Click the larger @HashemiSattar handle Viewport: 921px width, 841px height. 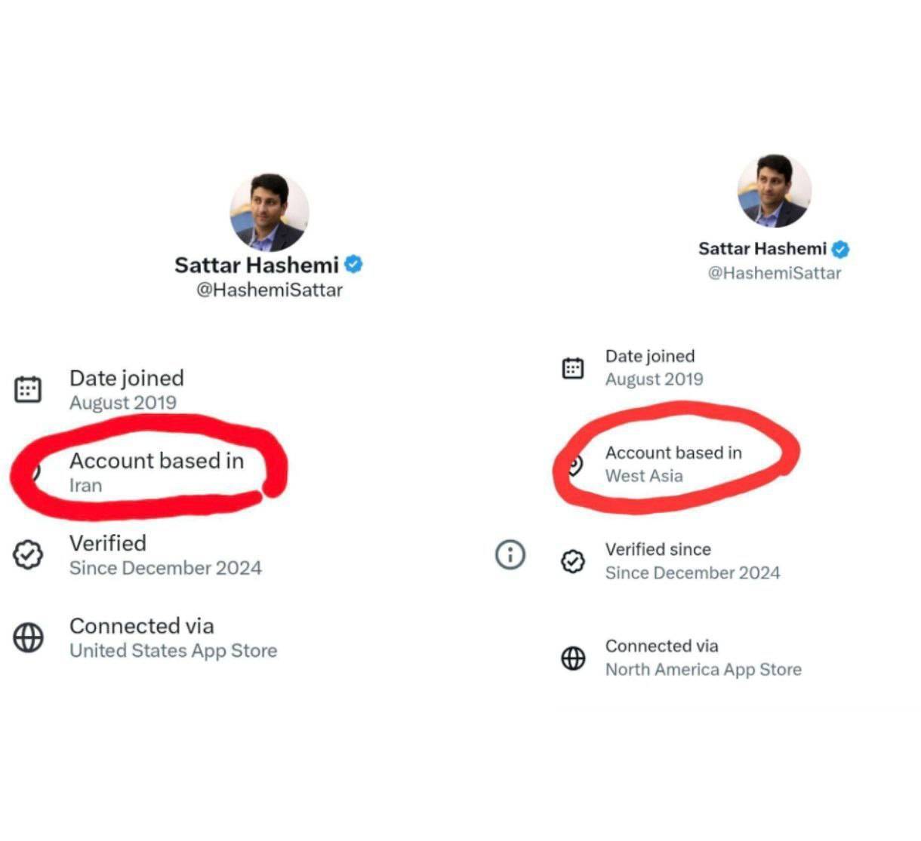point(270,290)
